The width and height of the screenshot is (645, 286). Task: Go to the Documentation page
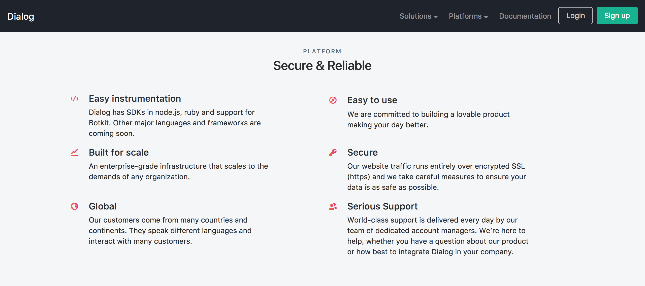(x=525, y=16)
